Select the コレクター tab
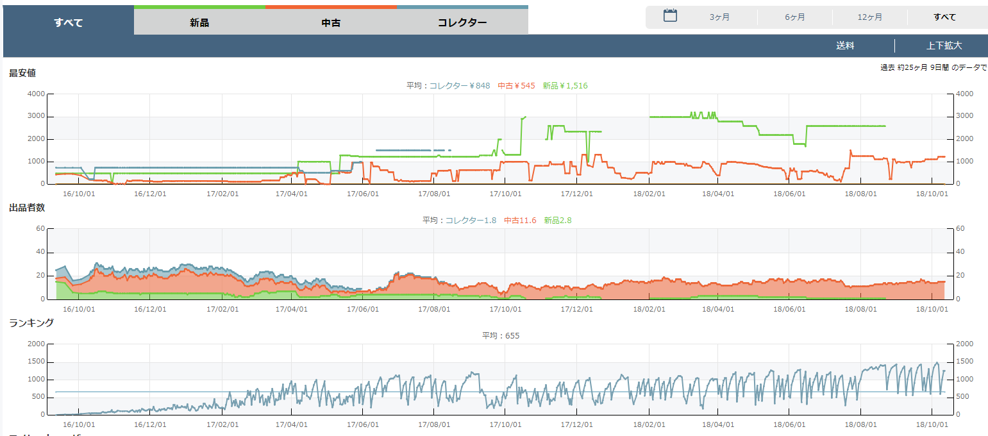The image size is (988, 436). coord(462,22)
